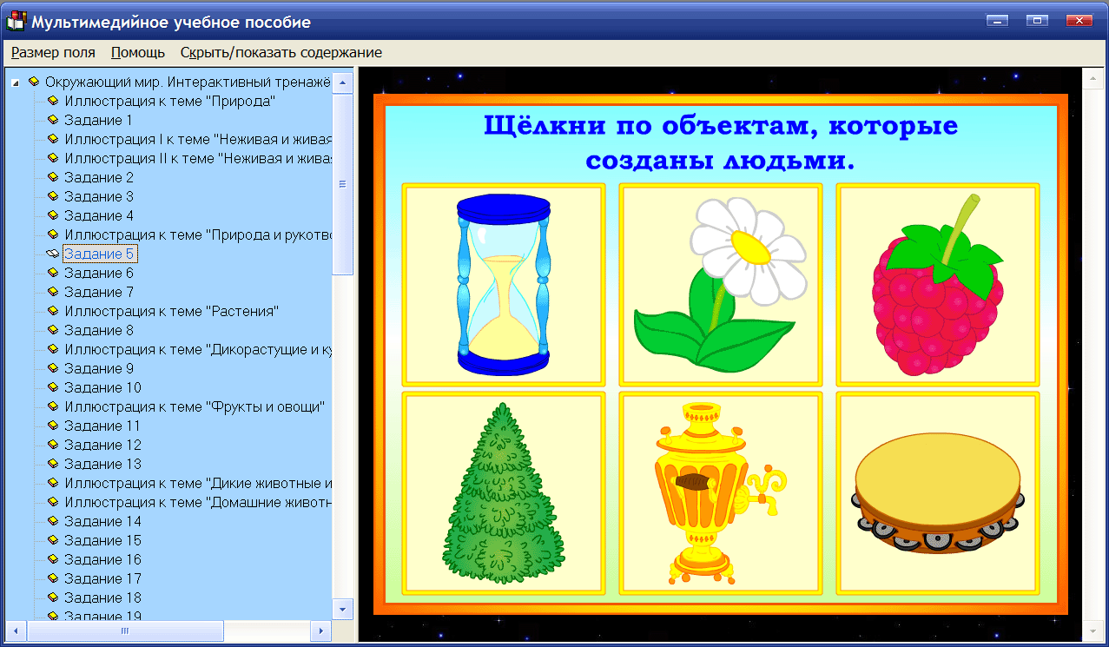Click the book icon next to Задание 8

(x=52, y=330)
